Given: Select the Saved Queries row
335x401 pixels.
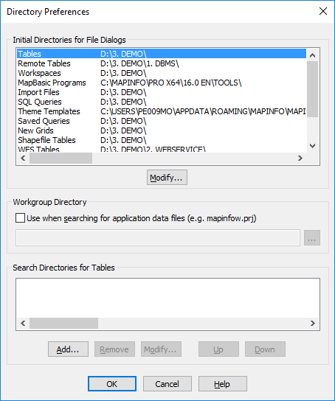Looking at the screenshot, I should click(162, 121).
